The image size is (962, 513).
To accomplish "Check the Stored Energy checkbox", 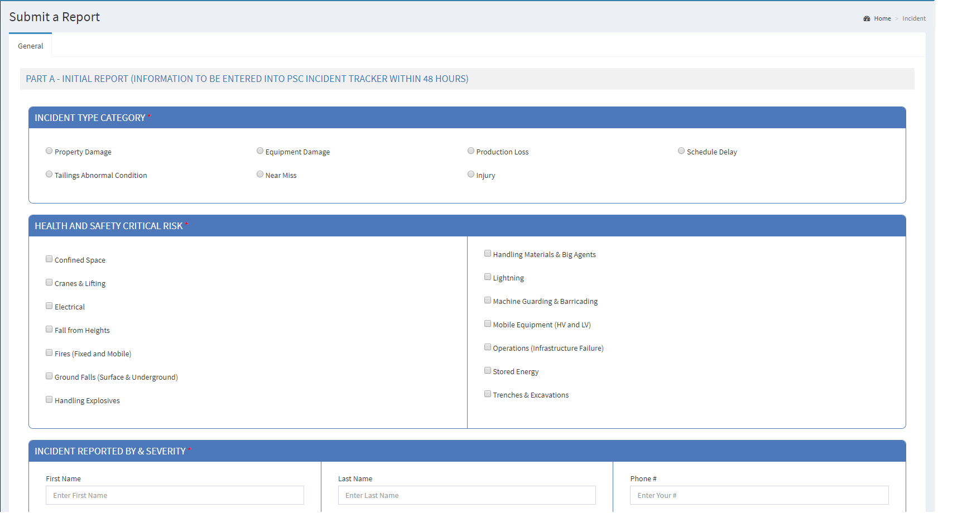I will tap(488, 371).
